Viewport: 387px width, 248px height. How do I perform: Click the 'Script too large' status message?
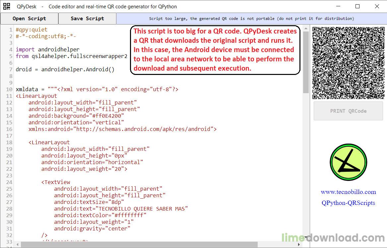tap(251, 19)
